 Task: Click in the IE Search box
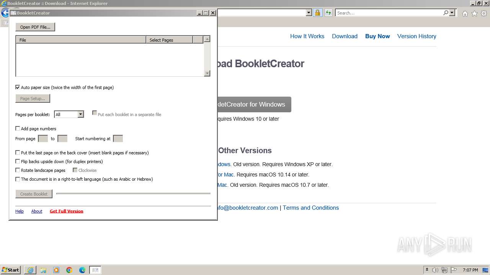[389, 13]
